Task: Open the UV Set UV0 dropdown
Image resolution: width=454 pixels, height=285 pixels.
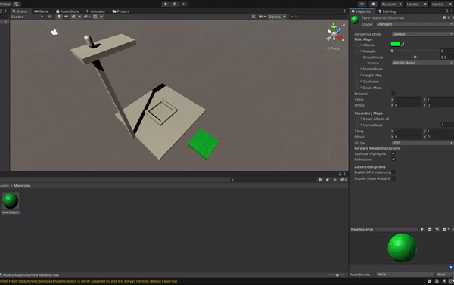Action: pyautogui.click(x=422, y=143)
